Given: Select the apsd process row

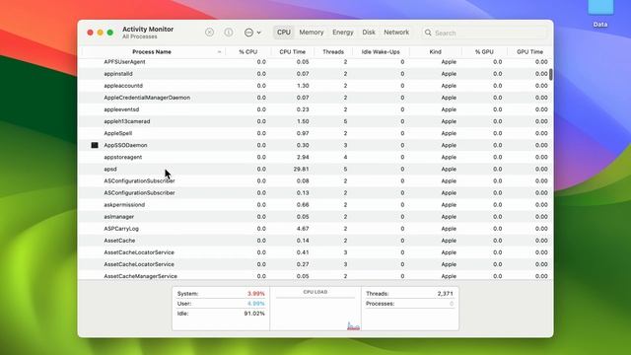Looking at the screenshot, I should click(315, 169).
